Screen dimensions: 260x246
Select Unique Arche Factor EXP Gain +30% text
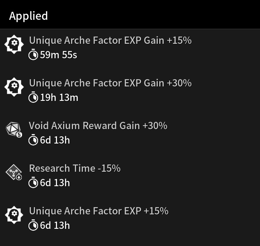(x=110, y=83)
